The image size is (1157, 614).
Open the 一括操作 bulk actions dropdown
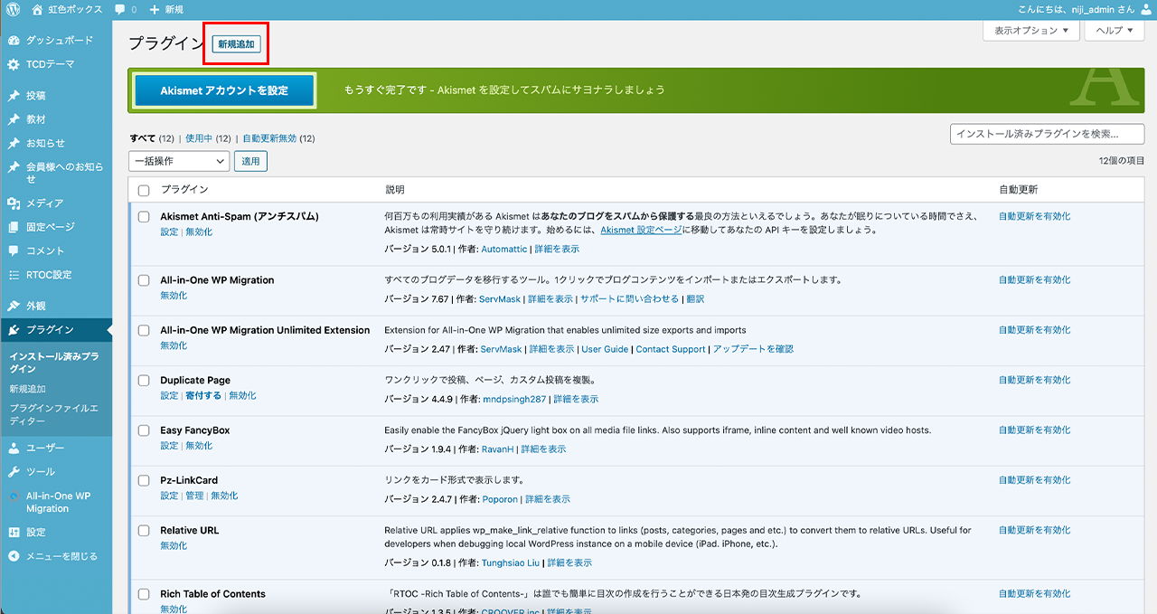(x=179, y=161)
